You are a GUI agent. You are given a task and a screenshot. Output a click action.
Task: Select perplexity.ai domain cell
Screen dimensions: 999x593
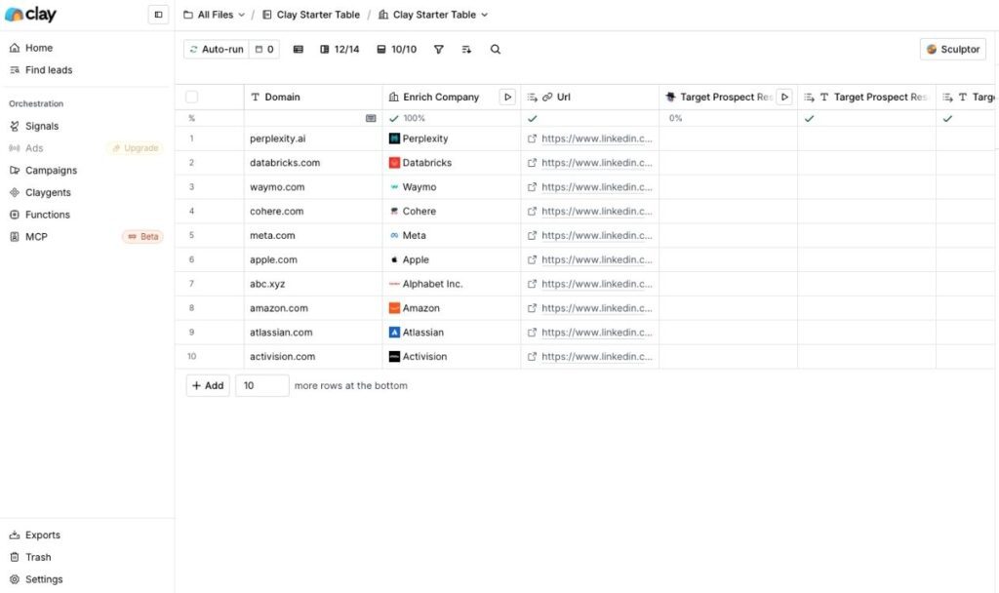point(313,138)
